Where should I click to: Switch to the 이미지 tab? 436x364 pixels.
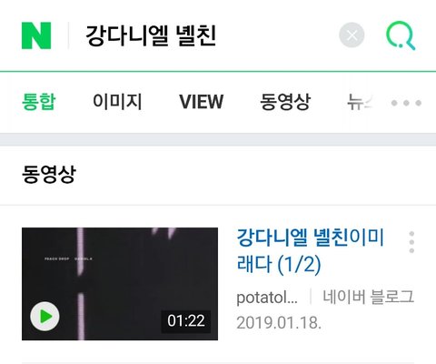click(x=117, y=101)
